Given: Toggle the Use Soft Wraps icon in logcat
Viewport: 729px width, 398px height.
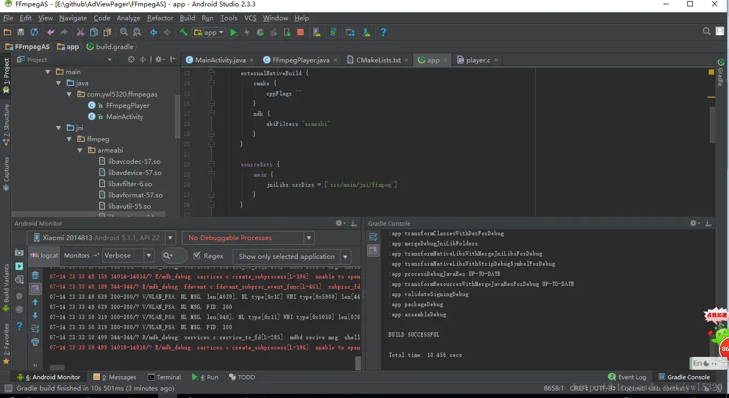Looking at the screenshot, I should click(x=35, y=329).
